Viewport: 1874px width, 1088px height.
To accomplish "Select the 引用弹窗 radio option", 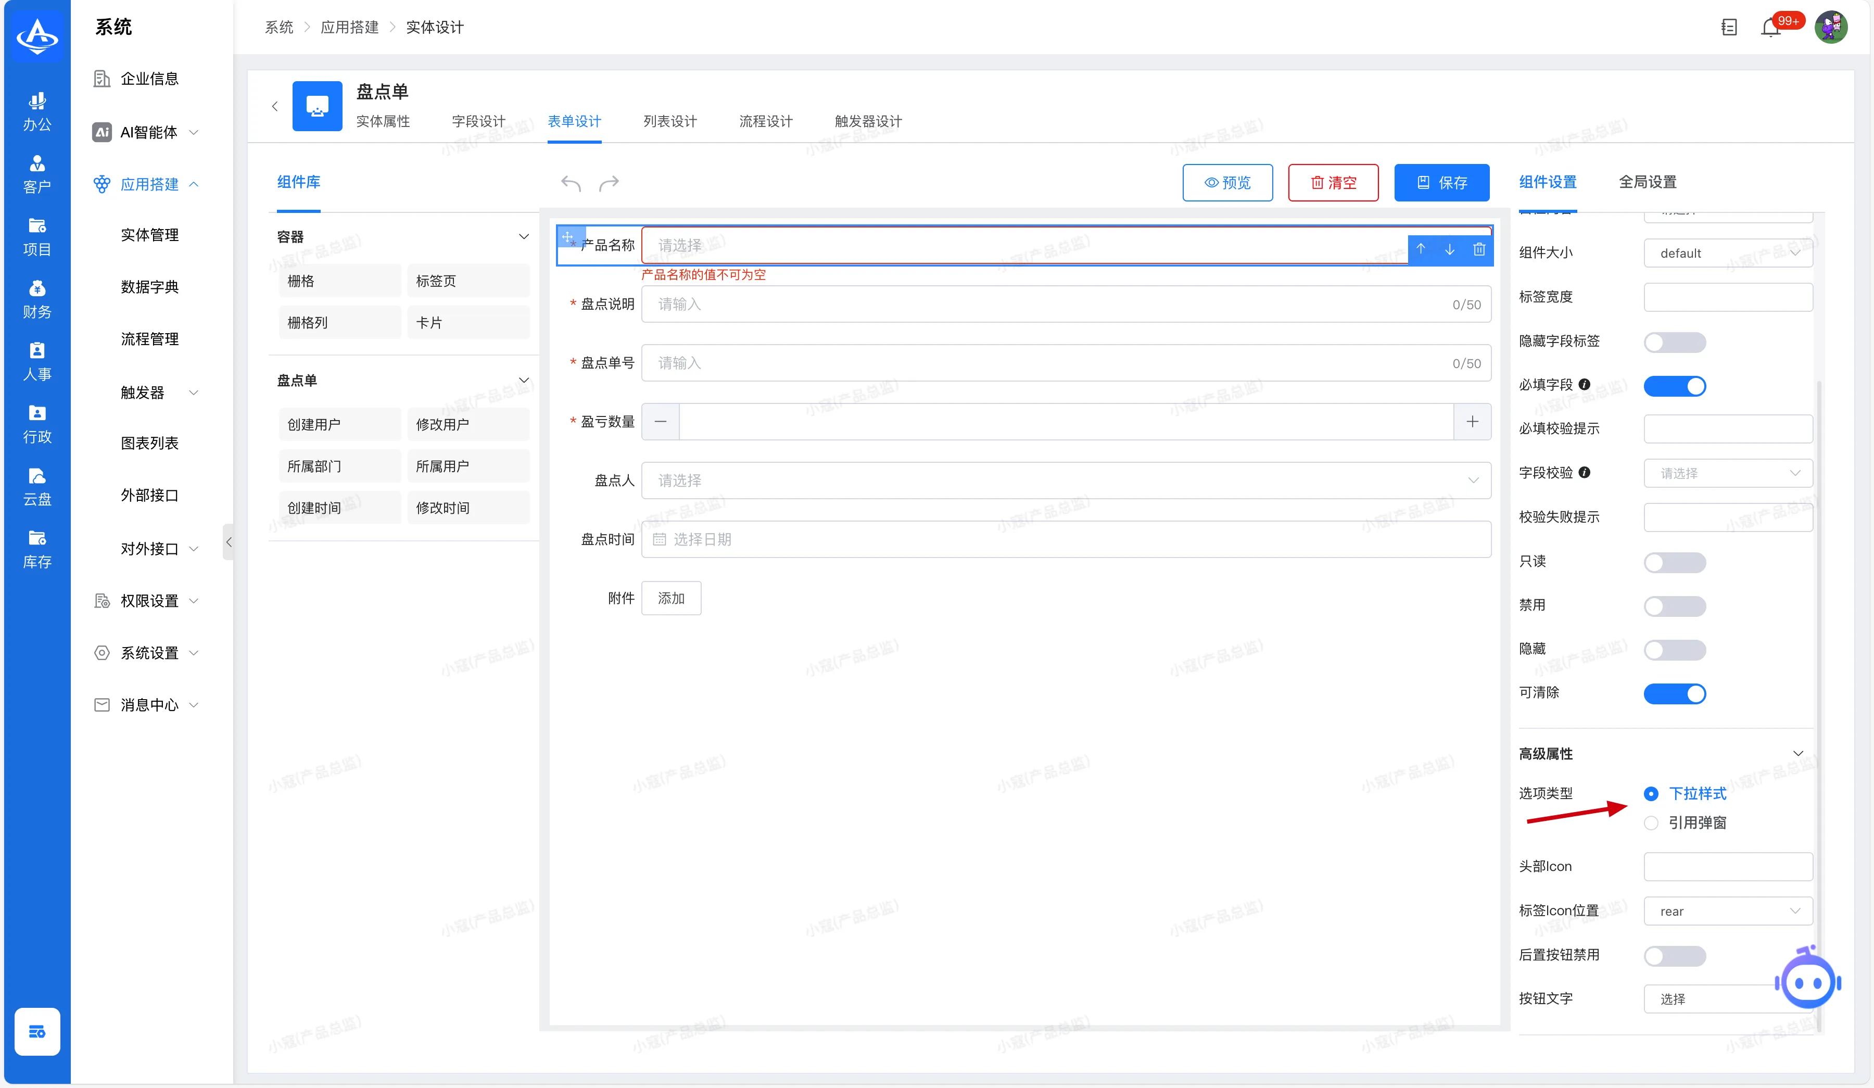I will point(1651,823).
